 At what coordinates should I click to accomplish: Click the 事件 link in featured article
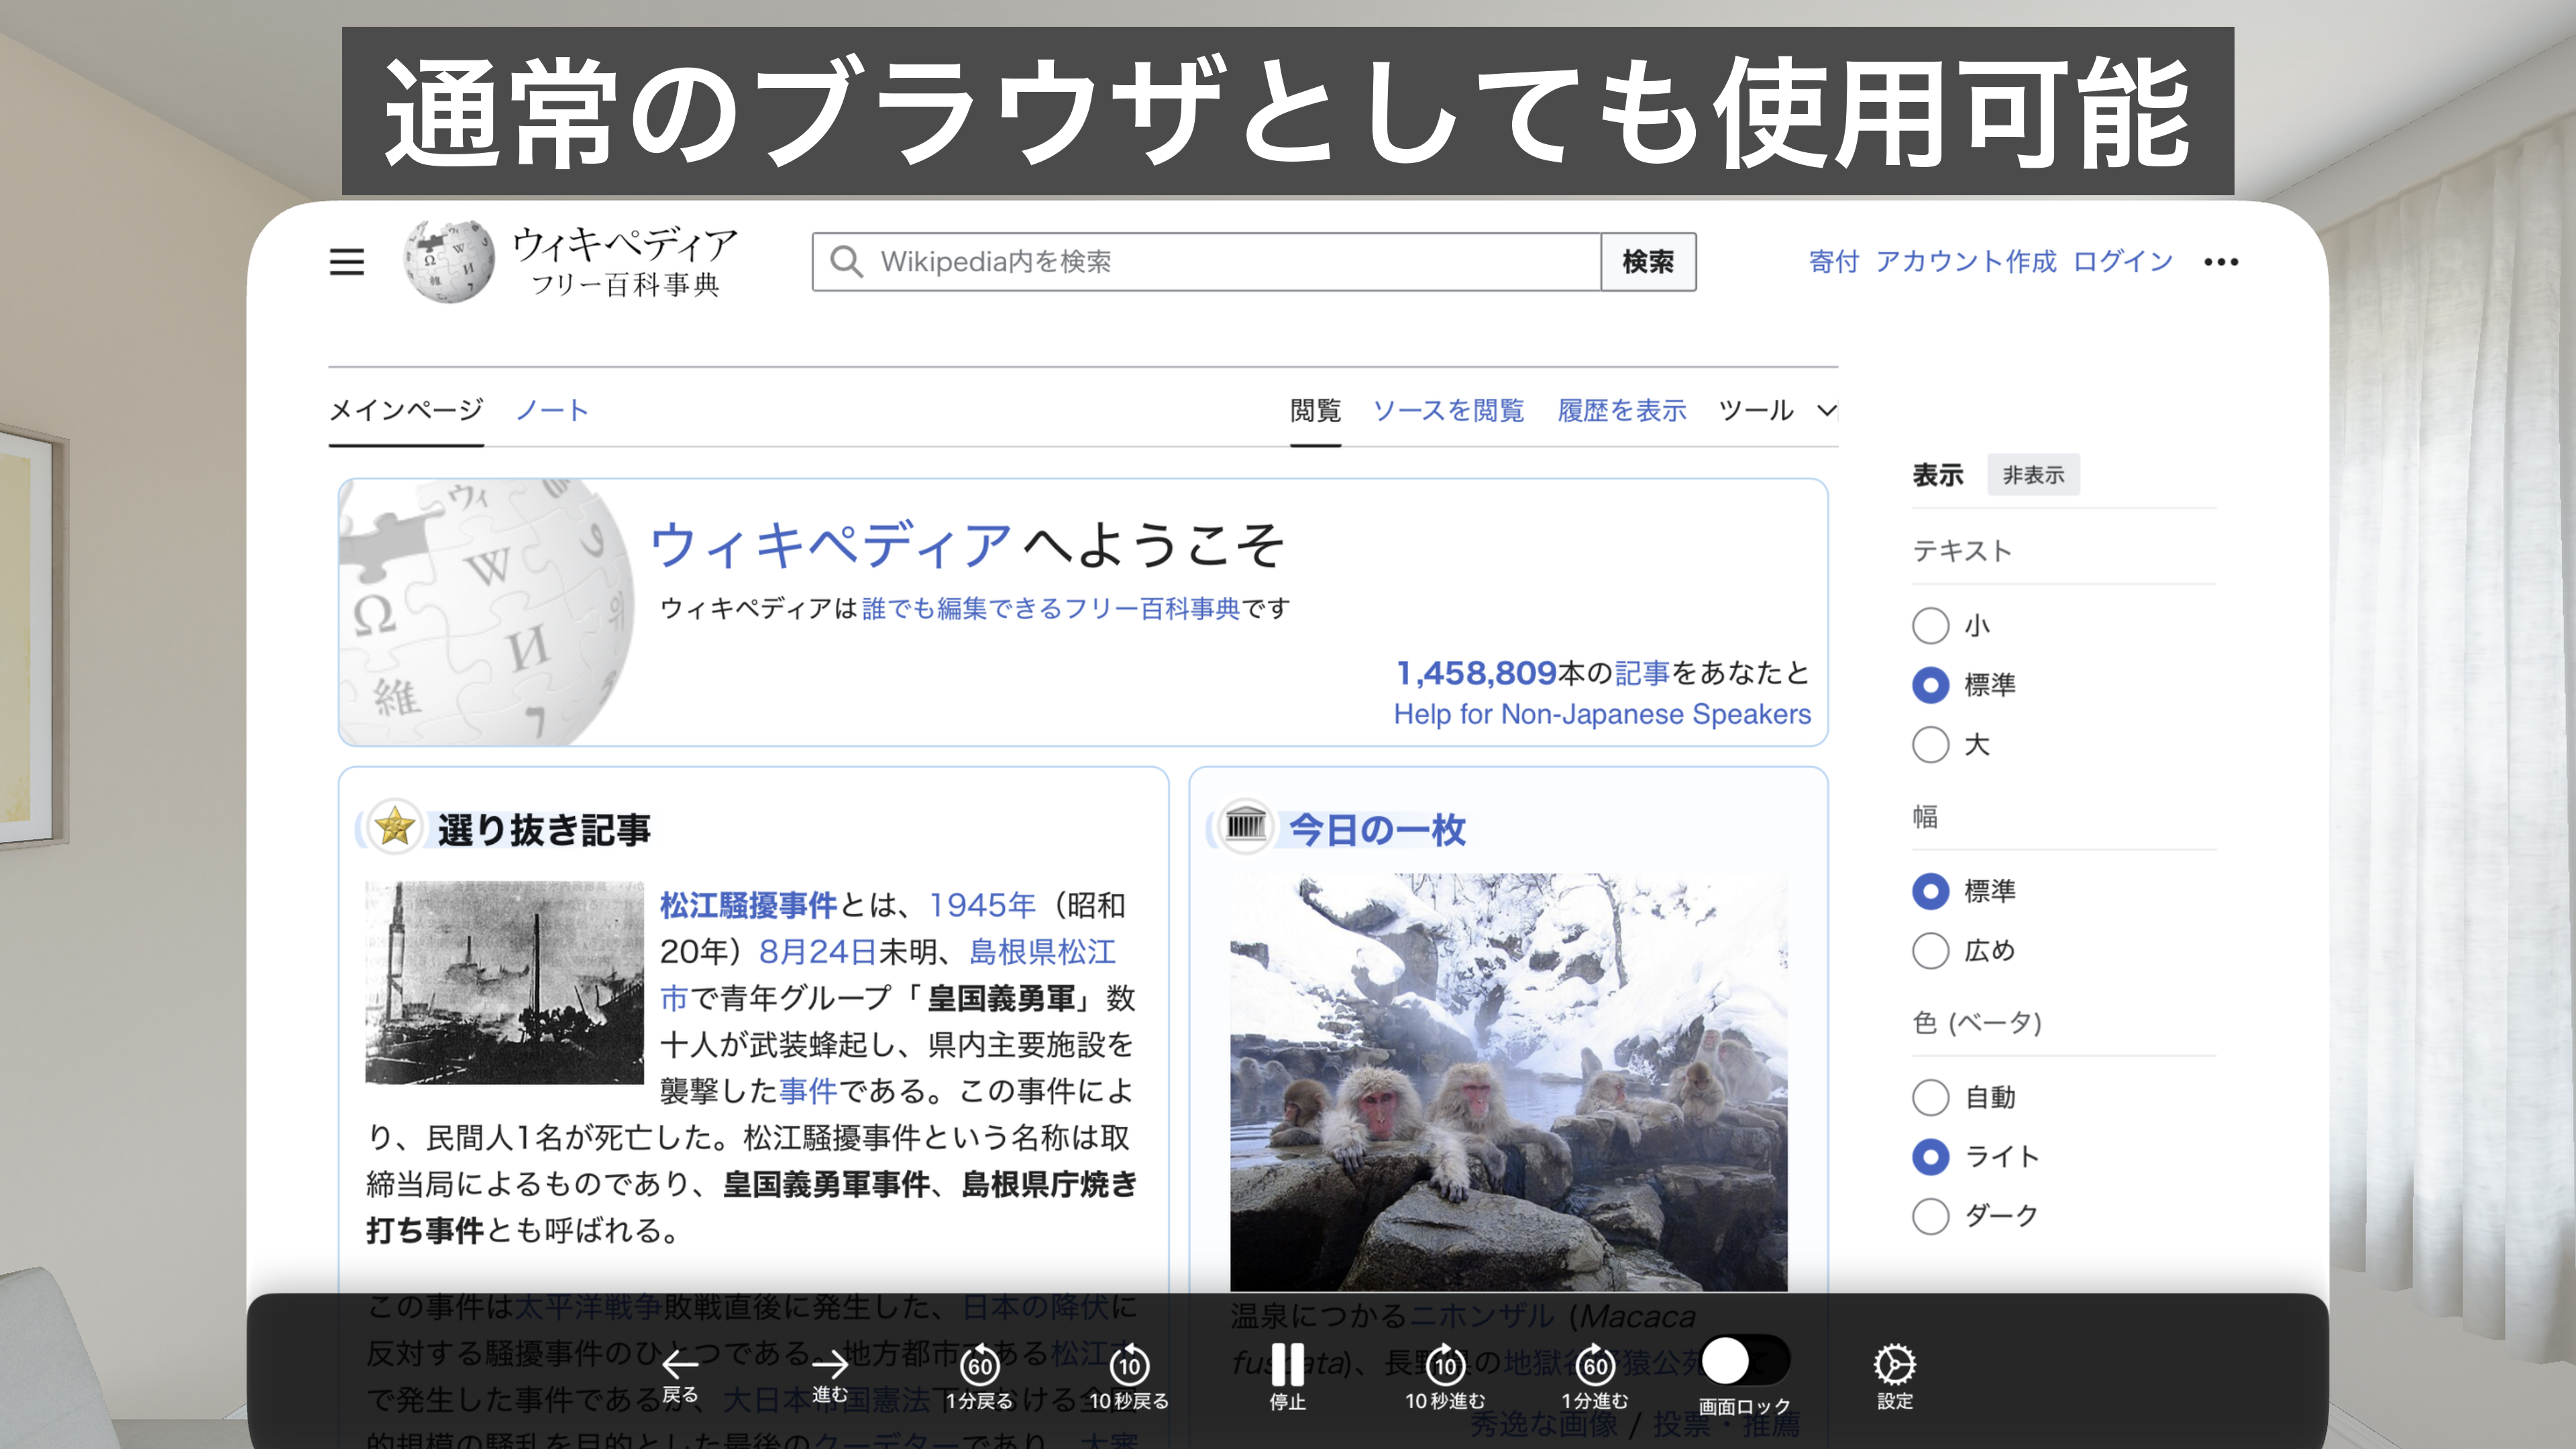808,1090
